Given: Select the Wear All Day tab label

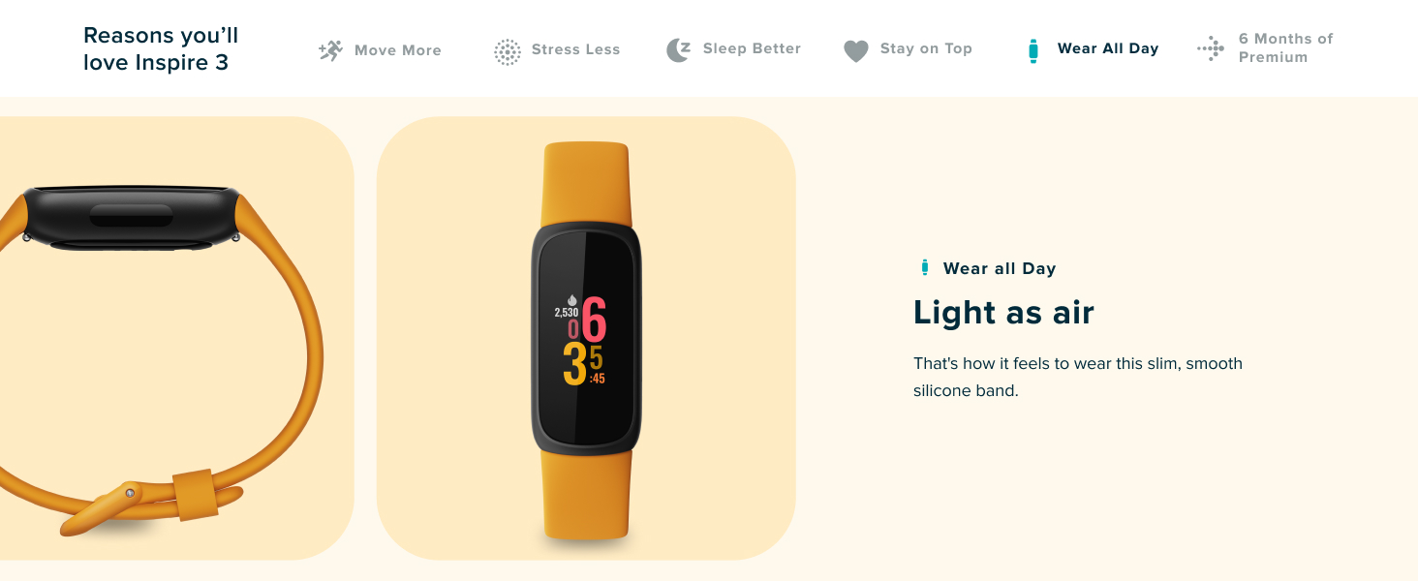Looking at the screenshot, I should [x=1108, y=48].
